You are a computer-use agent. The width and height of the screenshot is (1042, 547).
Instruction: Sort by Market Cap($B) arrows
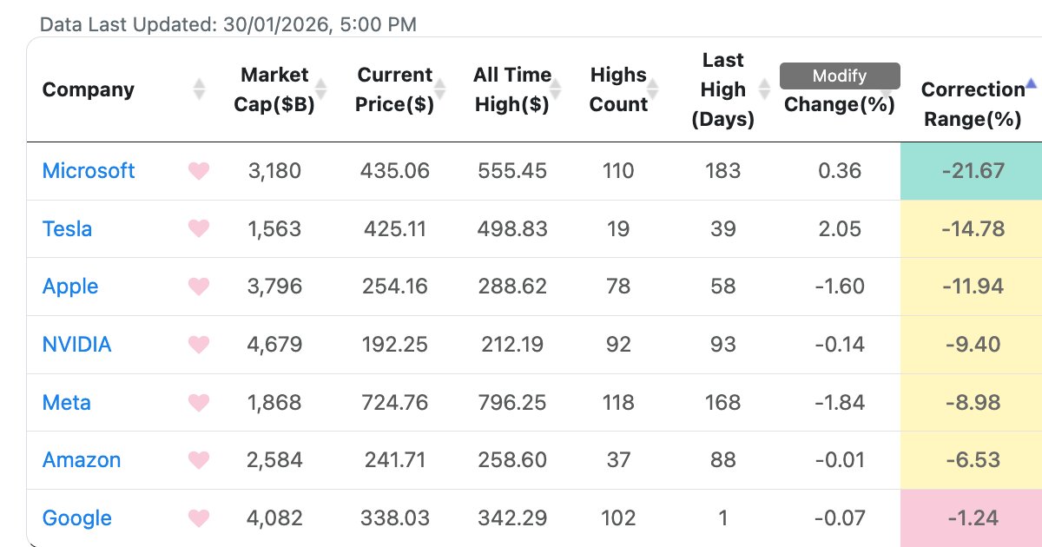pos(320,89)
